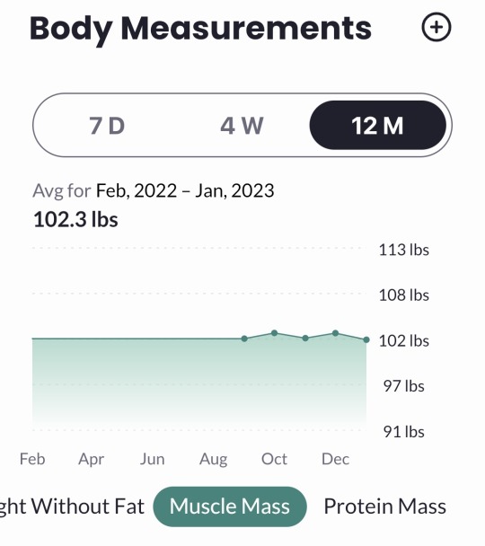The width and height of the screenshot is (485, 546).
Task: Select the Weight Without Fat metric
Action: pos(71,506)
